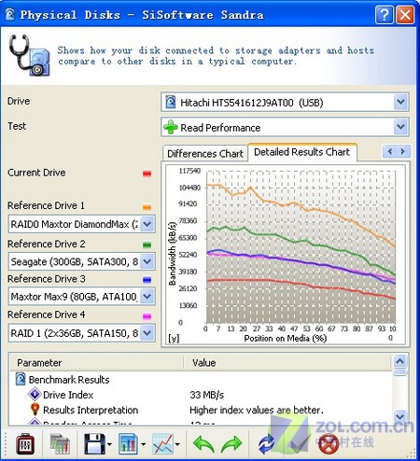Click the green back arrow
Image resolution: width=420 pixels, height=461 pixels.
pos(203,444)
